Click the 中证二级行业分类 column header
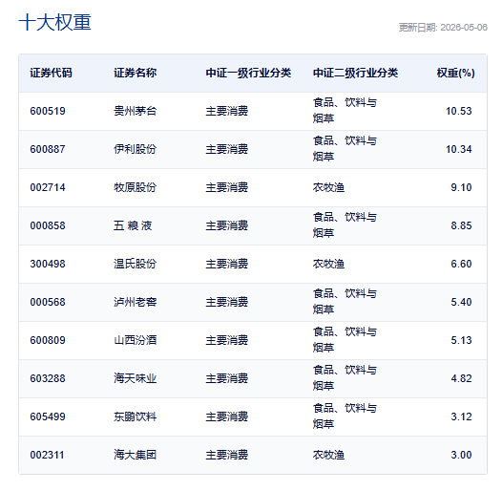 click(355, 73)
